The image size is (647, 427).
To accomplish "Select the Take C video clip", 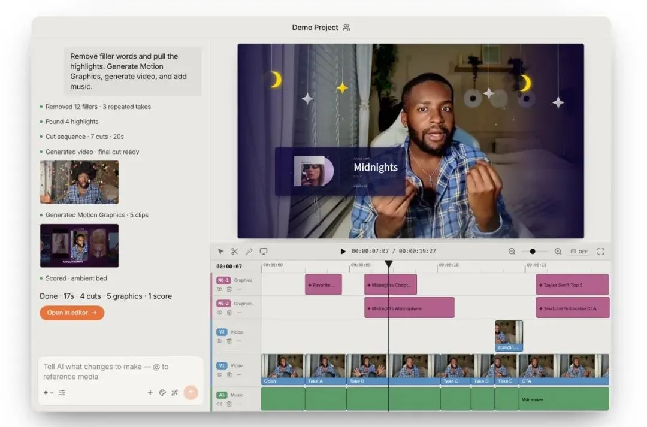I will coord(455,370).
